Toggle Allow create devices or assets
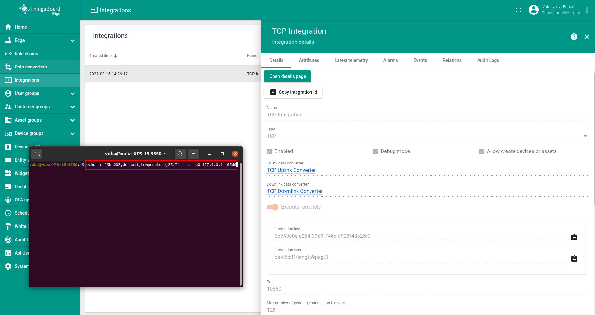 (x=482, y=151)
